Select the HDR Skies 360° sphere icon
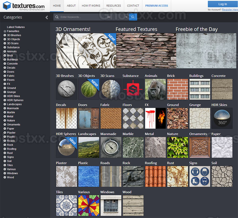Screen dimensions: 238x218 coord(222,118)
